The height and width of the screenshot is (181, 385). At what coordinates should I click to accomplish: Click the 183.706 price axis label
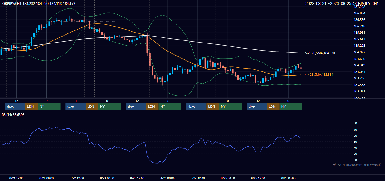tap(359, 78)
